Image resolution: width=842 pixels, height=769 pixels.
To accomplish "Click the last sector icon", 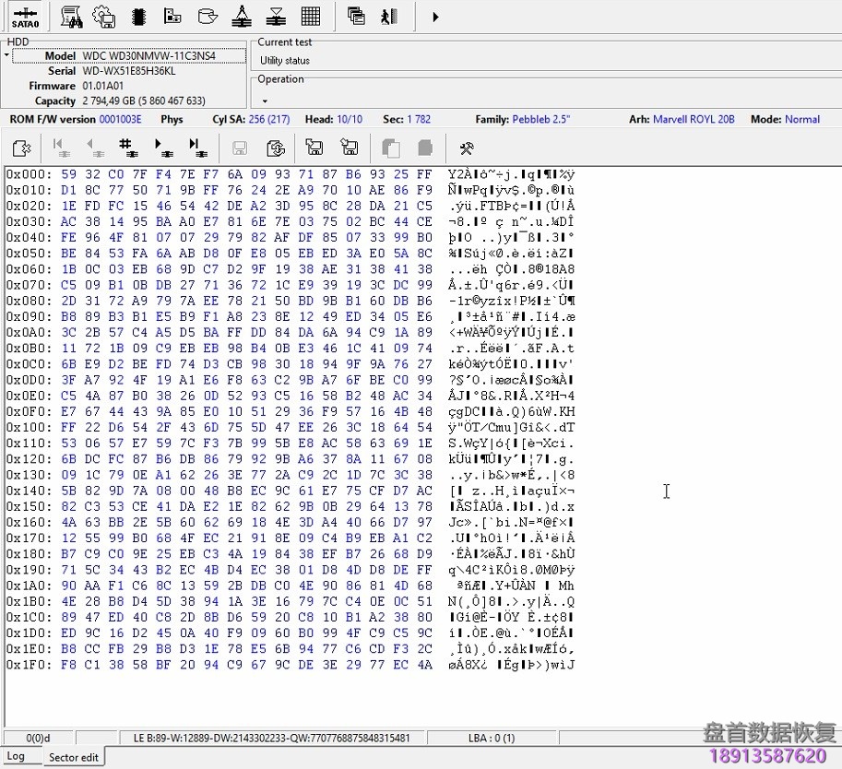I will (x=195, y=148).
